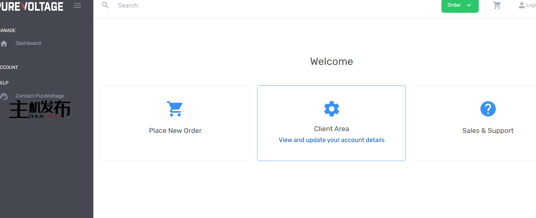
Task: Click the blue cart icon for new order
Action: [175, 109]
